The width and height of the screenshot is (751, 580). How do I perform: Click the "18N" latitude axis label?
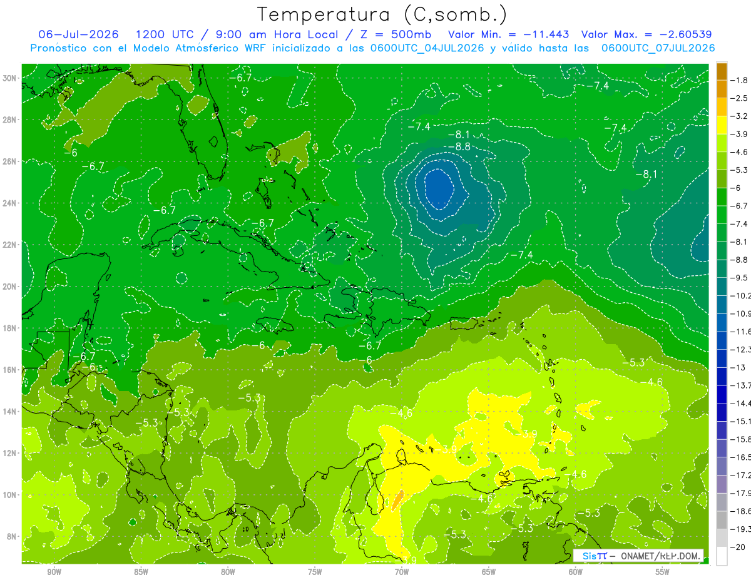tap(11, 328)
